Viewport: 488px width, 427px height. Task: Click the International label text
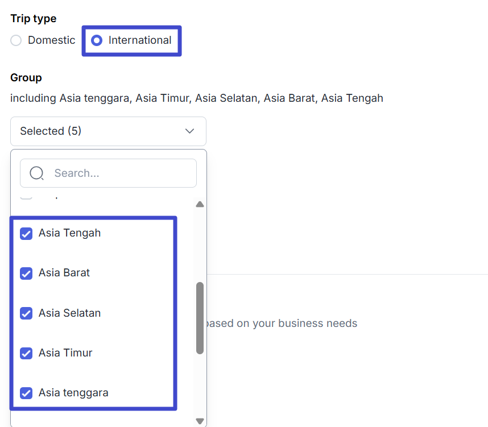(140, 40)
